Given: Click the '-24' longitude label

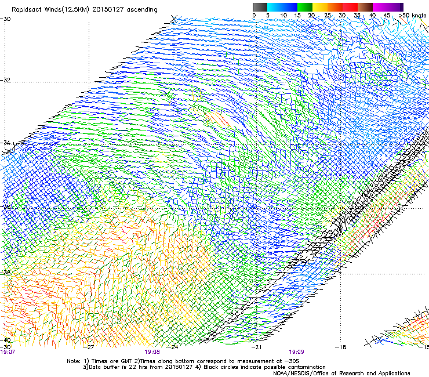Looking at the screenshot, I should pos(173,347).
